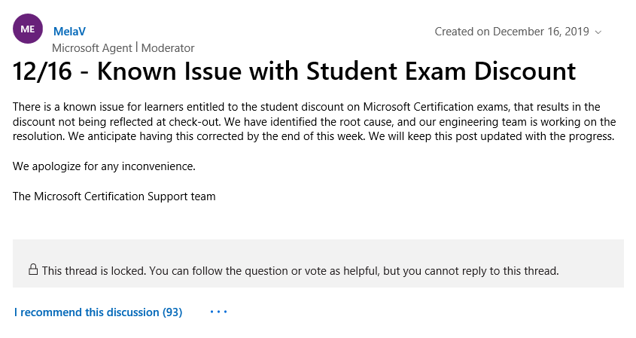Screen dimensions: 636x338
Task: Click the vertical separator between Agent and Moderator
Action: [x=137, y=47]
